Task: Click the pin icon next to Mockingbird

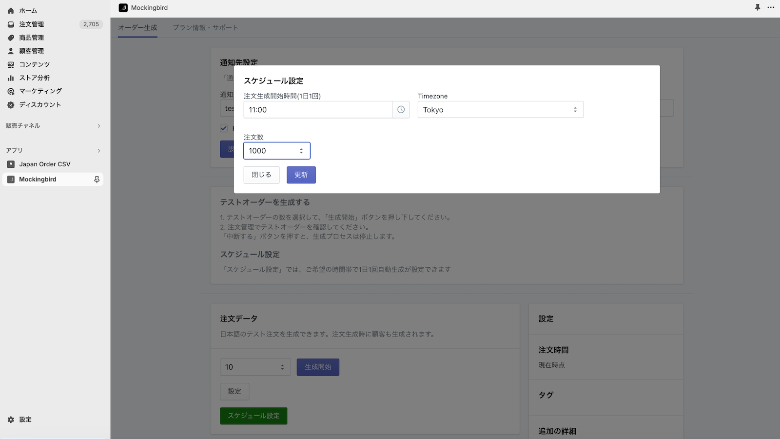Action: coord(97,180)
